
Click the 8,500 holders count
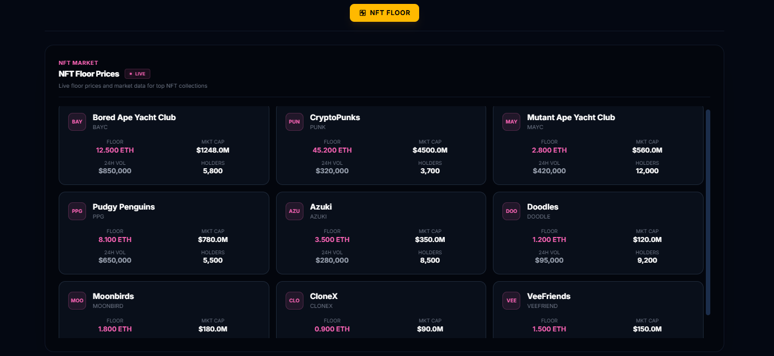(x=430, y=260)
